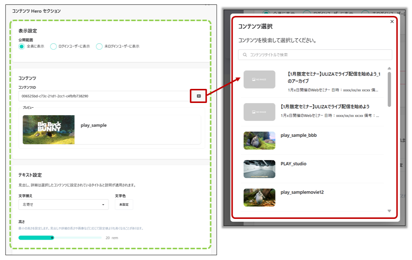Select ログインユーザーに表示 radio button
Screen dimensions: 412x260
(53, 47)
